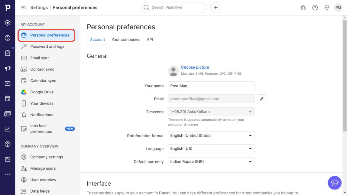This screenshot has height=195, width=347.
Task: Open the Language dropdown
Action: [211, 149]
